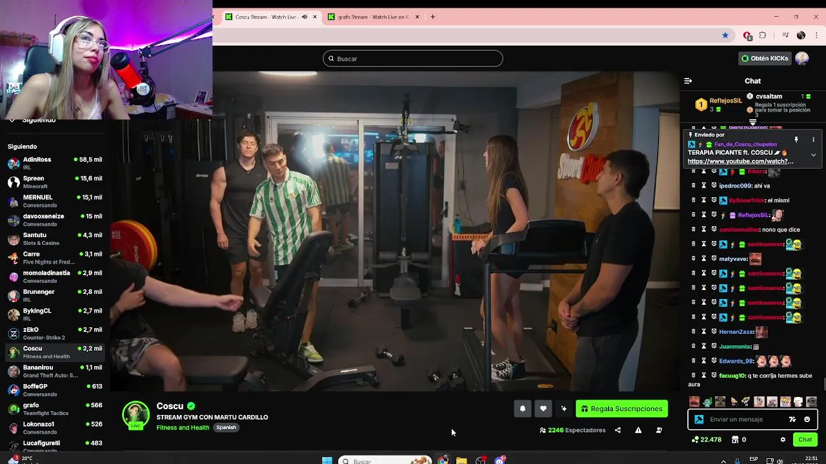Click the Fitness and Health category link
Image resolution: width=826 pixels, height=464 pixels.
point(183,427)
